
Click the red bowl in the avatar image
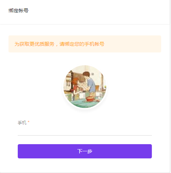[x=90, y=99]
